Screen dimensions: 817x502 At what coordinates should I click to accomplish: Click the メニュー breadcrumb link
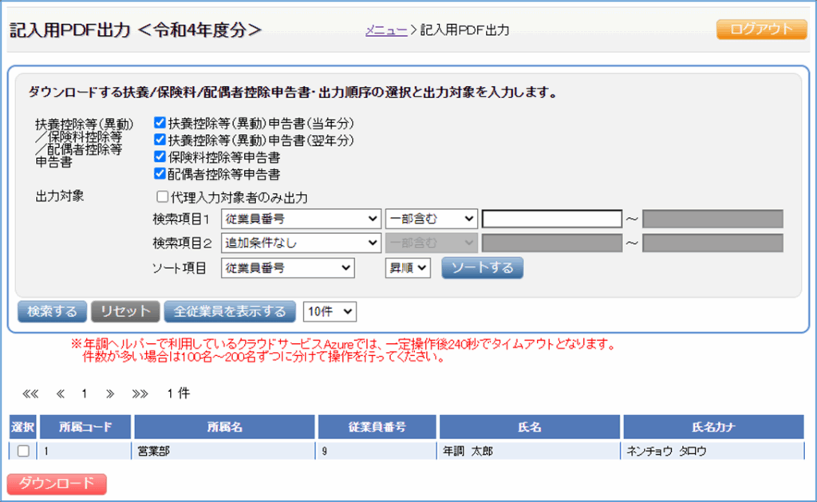(386, 30)
